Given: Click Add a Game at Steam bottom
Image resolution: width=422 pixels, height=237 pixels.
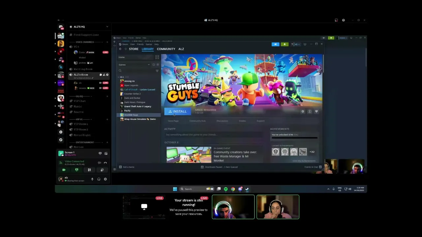Looking at the screenshot, I should pyautogui.click(x=127, y=167).
